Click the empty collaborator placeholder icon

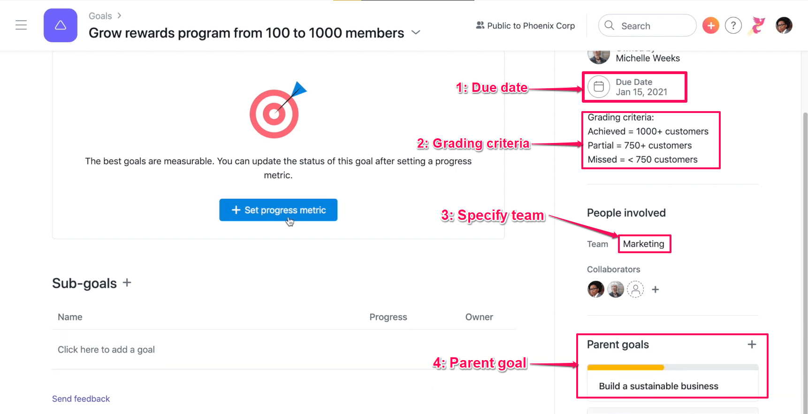click(635, 289)
